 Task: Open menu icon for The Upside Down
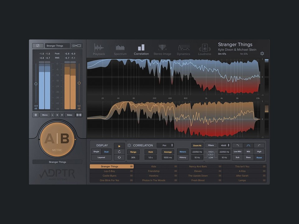click(220, 175)
